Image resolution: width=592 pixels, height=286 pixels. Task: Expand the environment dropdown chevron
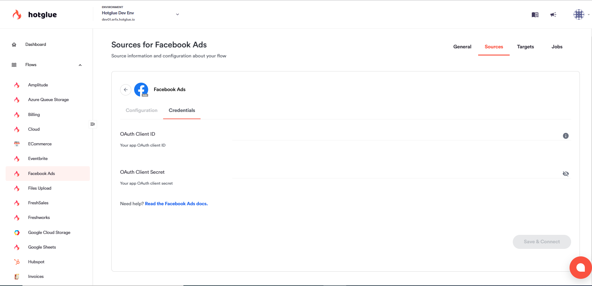[x=177, y=14]
